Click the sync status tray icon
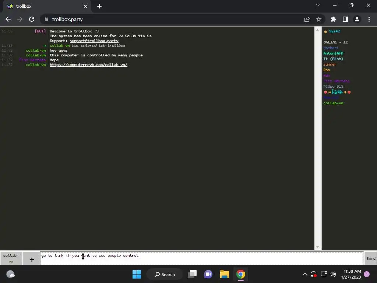This screenshot has height=283, width=377. [314, 274]
